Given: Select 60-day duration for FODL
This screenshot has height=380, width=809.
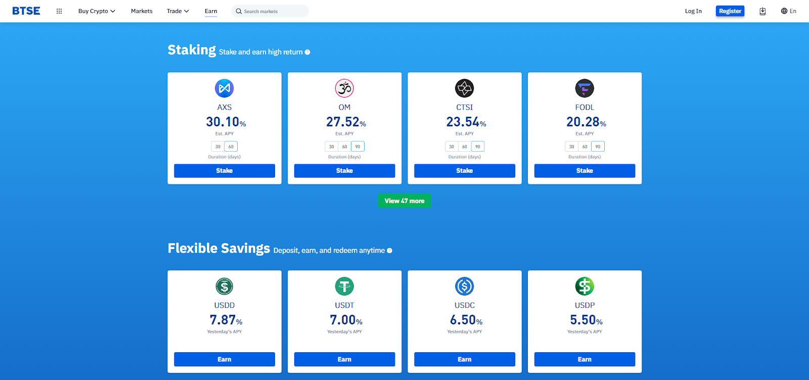Looking at the screenshot, I should tap(585, 147).
